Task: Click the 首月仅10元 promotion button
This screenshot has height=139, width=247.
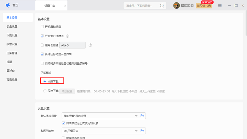Action: click(x=204, y=6)
